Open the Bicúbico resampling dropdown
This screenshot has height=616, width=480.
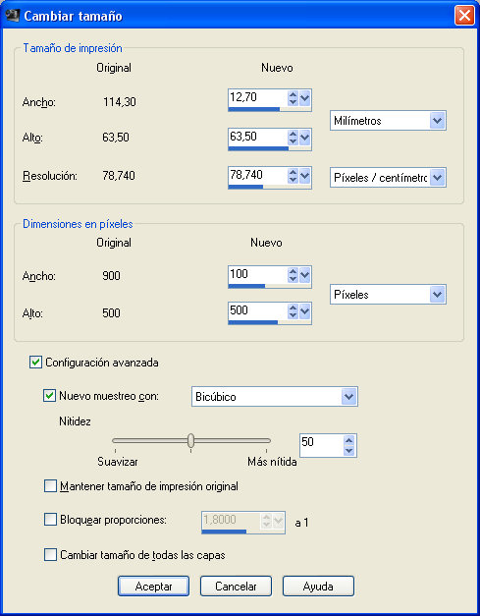click(274, 396)
